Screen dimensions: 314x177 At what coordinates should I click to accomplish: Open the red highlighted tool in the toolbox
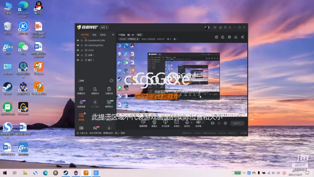coord(81,116)
